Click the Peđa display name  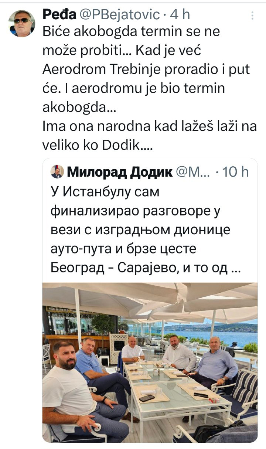60,15
